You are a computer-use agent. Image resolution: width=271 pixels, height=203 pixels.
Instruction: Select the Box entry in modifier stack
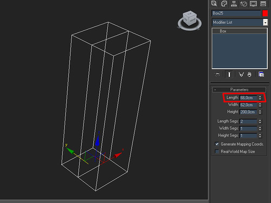pyautogui.click(x=240, y=31)
